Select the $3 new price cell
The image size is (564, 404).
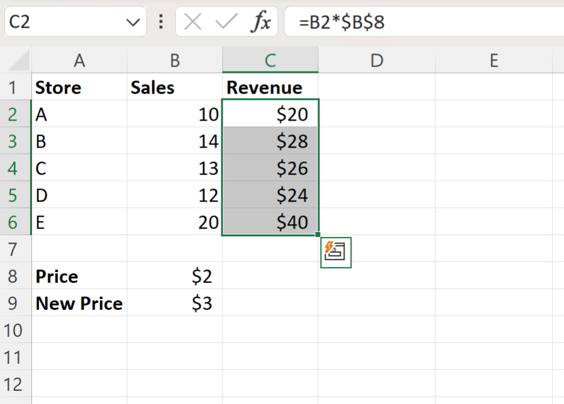175,303
